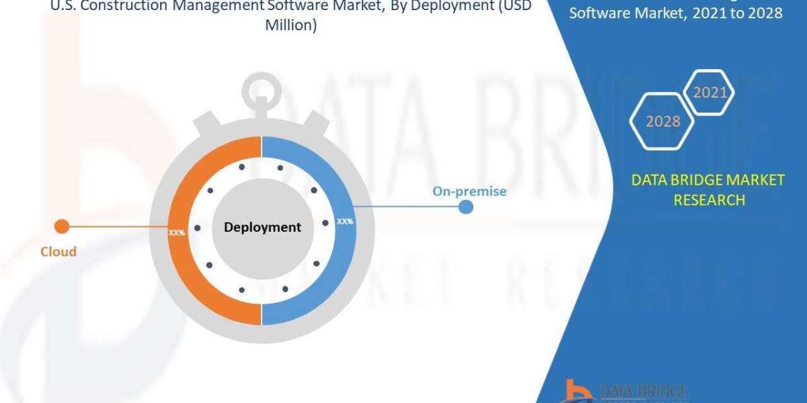This screenshot has height=403, width=807.
Task: Click the blue dot marker near On-premise label
Action: click(x=465, y=208)
